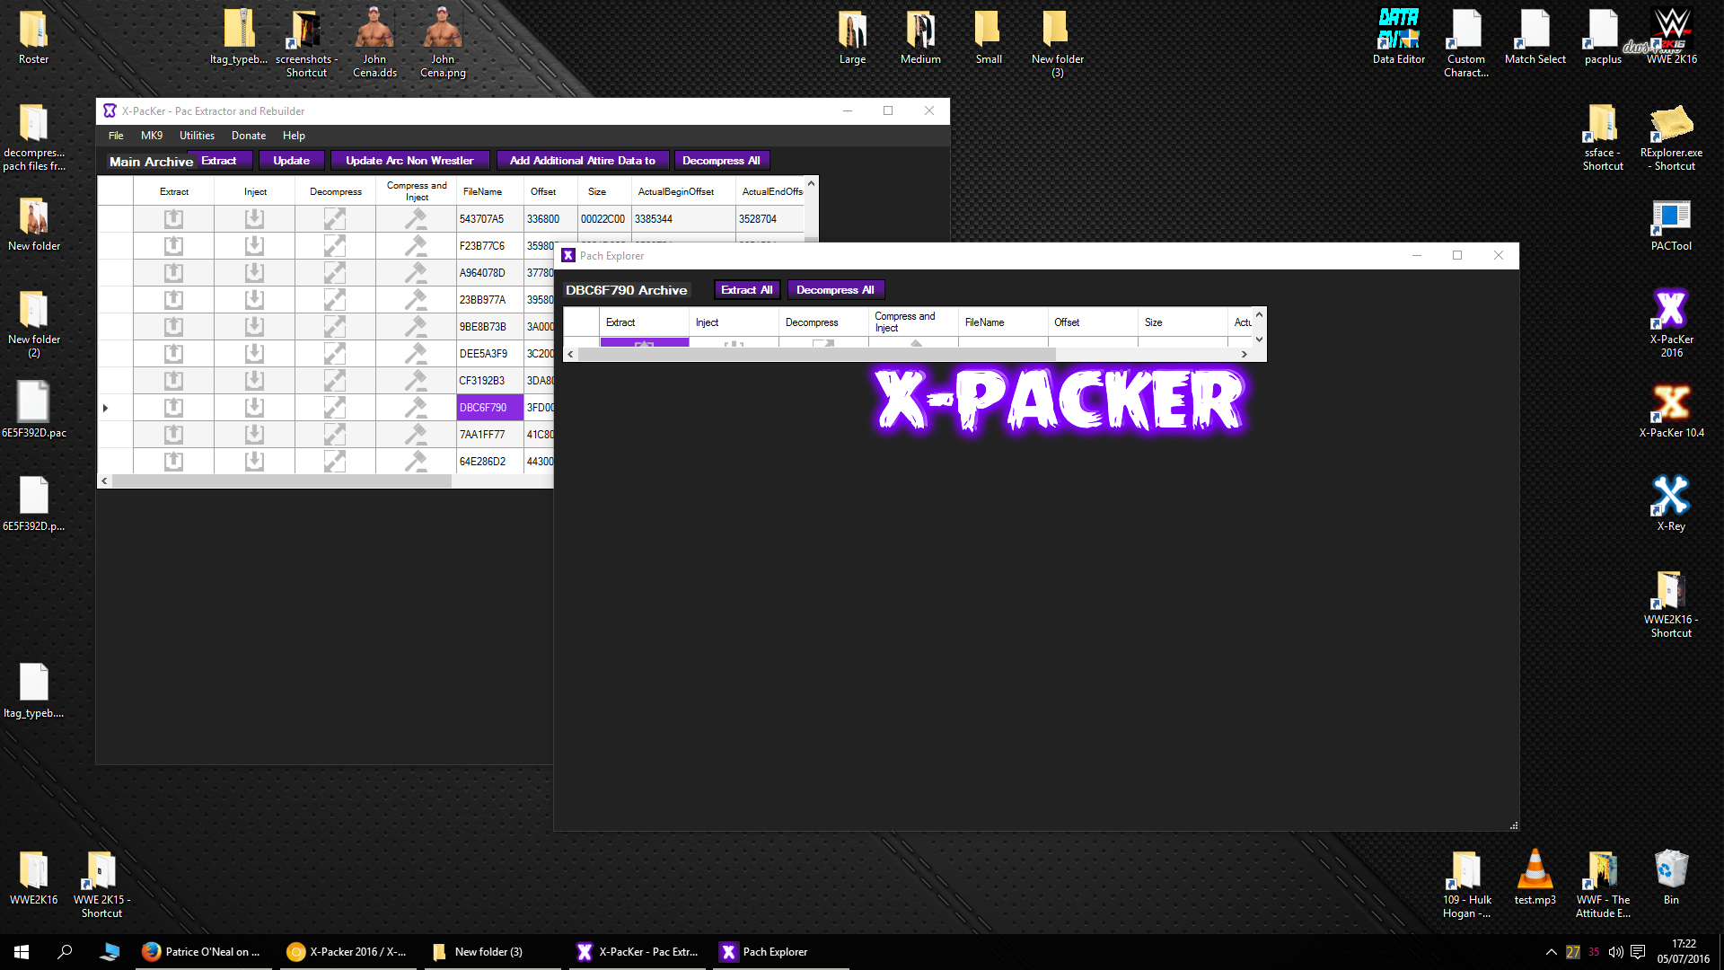Click horizontal scrollbar in Pach Explorer grid

point(817,354)
